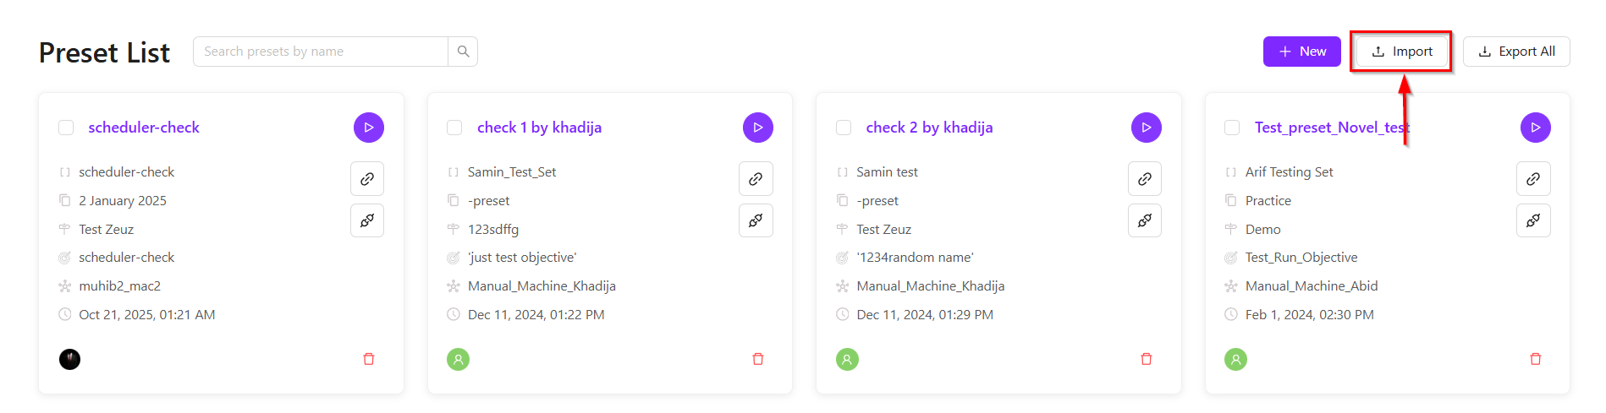The width and height of the screenshot is (1606, 413).
Task: Trash the Test_preset_Novel_test preset
Action: click(x=1535, y=359)
